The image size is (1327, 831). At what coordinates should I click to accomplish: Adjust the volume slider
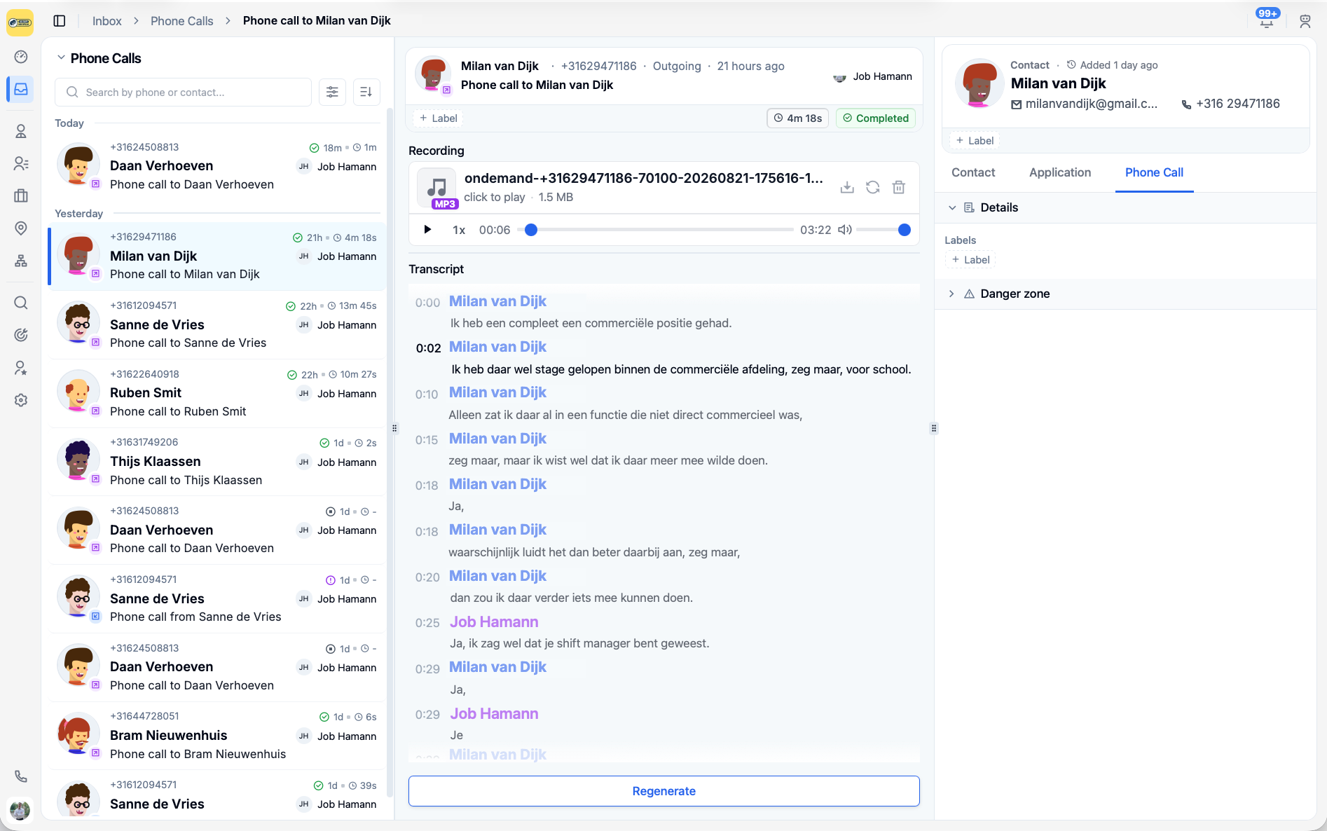(883, 230)
